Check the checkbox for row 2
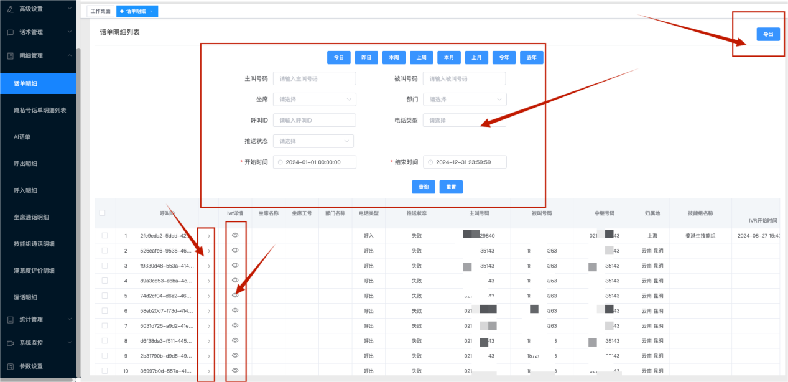This screenshot has height=382, width=788. (x=104, y=251)
